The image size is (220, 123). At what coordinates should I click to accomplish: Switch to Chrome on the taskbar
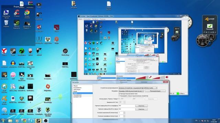pyautogui.click(x=24, y=121)
